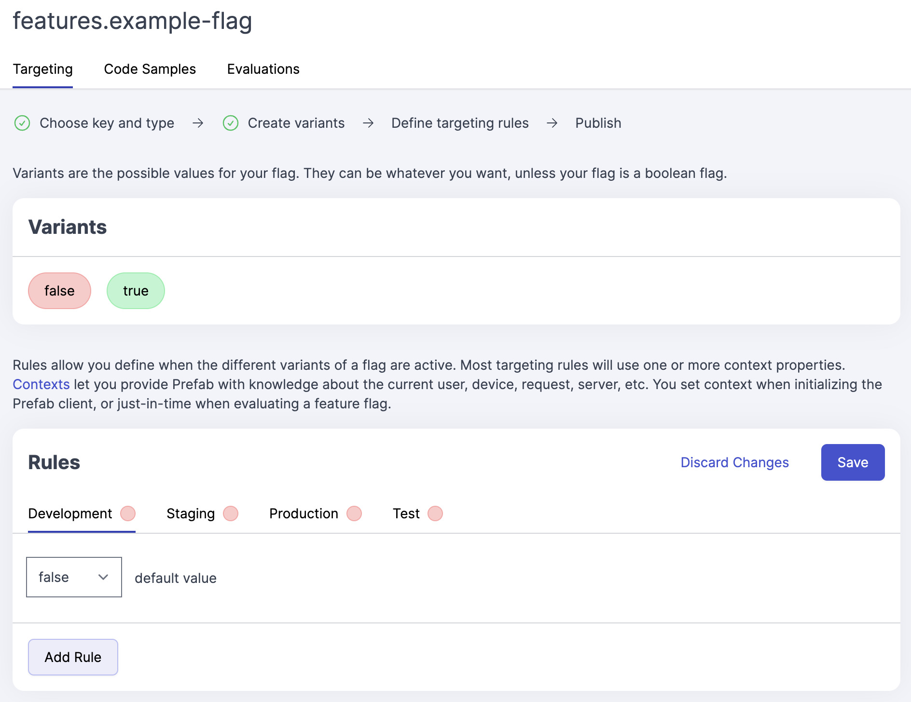Select the Targeting tab
Screen dimensions: 911x702
click(x=42, y=69)
